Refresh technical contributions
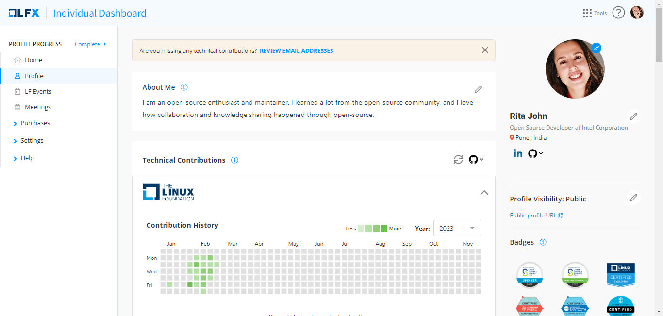This screenshot has width=663, height=316. coord(458,160)
